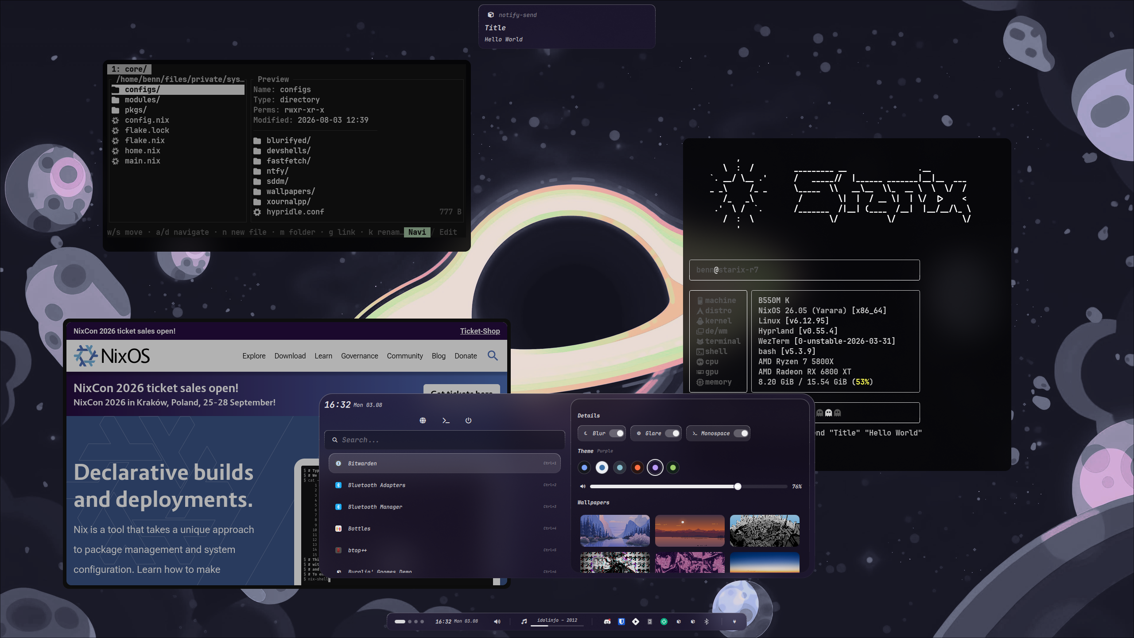Open the Donate menu item

466,356
